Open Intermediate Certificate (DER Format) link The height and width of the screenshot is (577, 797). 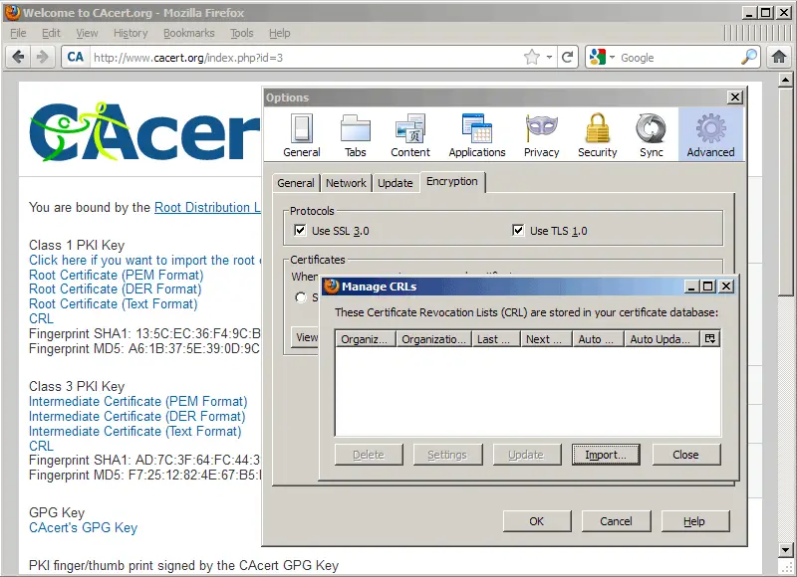[x=137, y=416]
